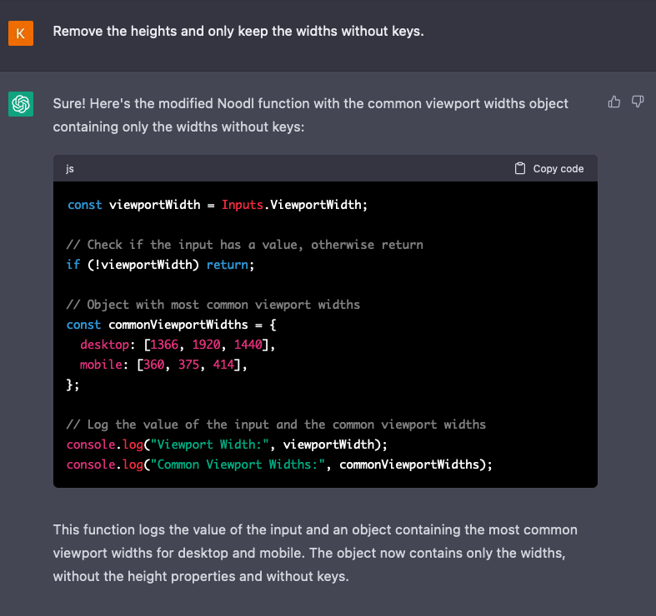Click the comment about Object with most common widths
This screenshot has width=656, height=616.
click(213, 305)
